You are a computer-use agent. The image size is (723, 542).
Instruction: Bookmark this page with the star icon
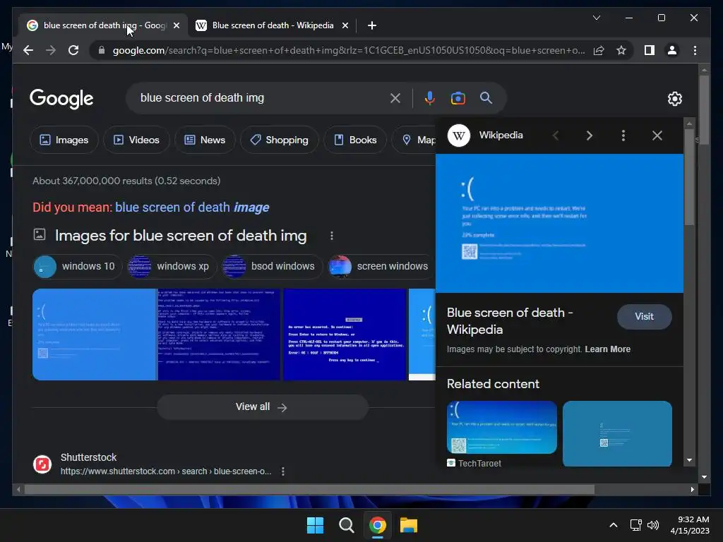pos(621,50)
